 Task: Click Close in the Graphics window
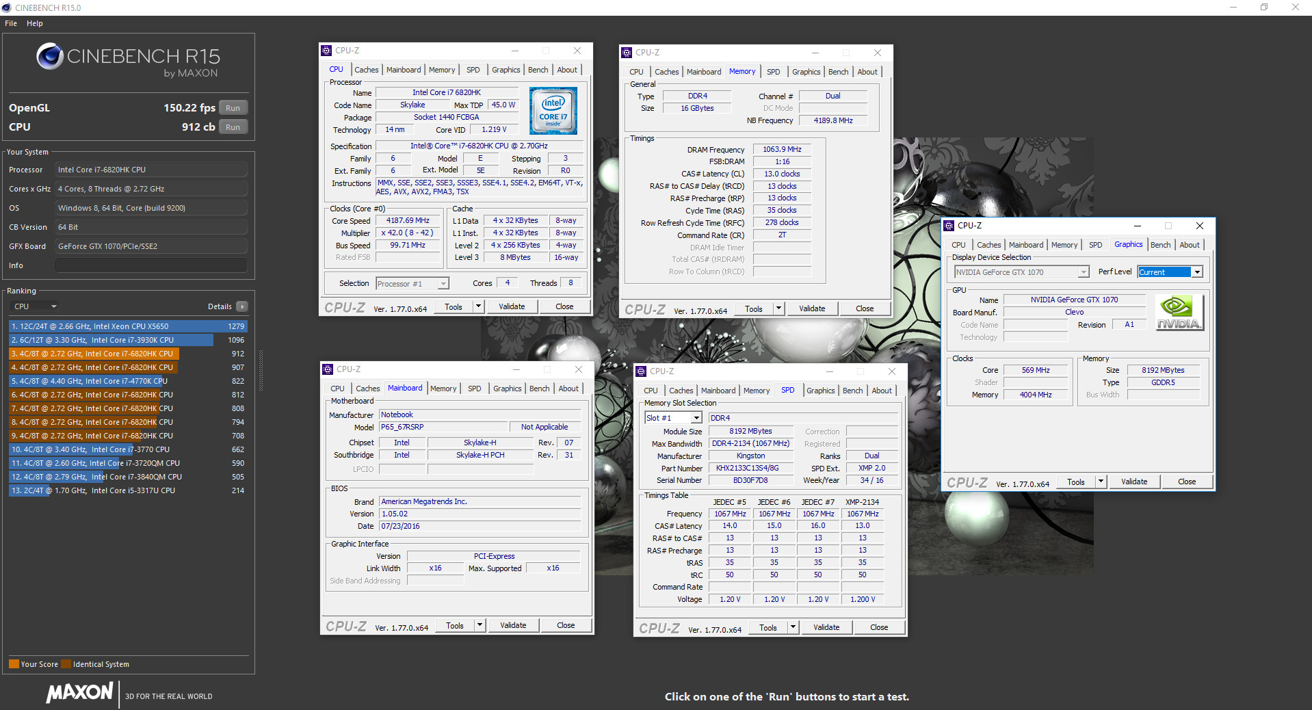coord(1187,482)
